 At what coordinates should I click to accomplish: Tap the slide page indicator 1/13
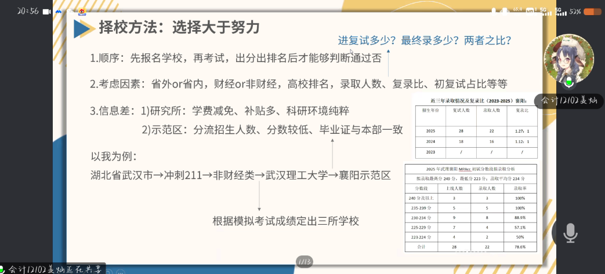coord(305,262)
